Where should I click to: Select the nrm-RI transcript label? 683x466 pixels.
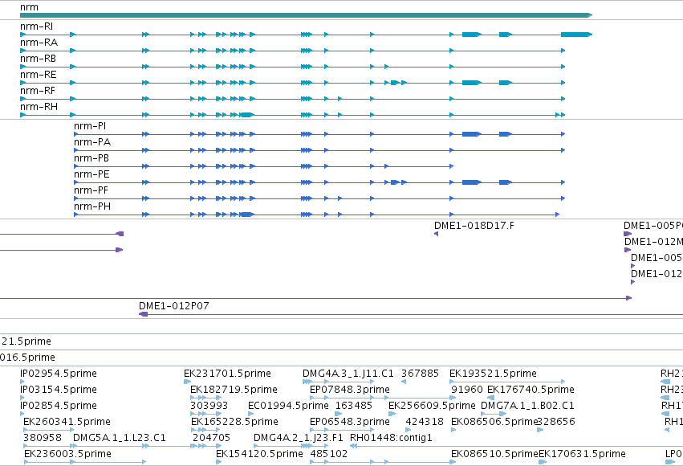click(x=37, y=27)
